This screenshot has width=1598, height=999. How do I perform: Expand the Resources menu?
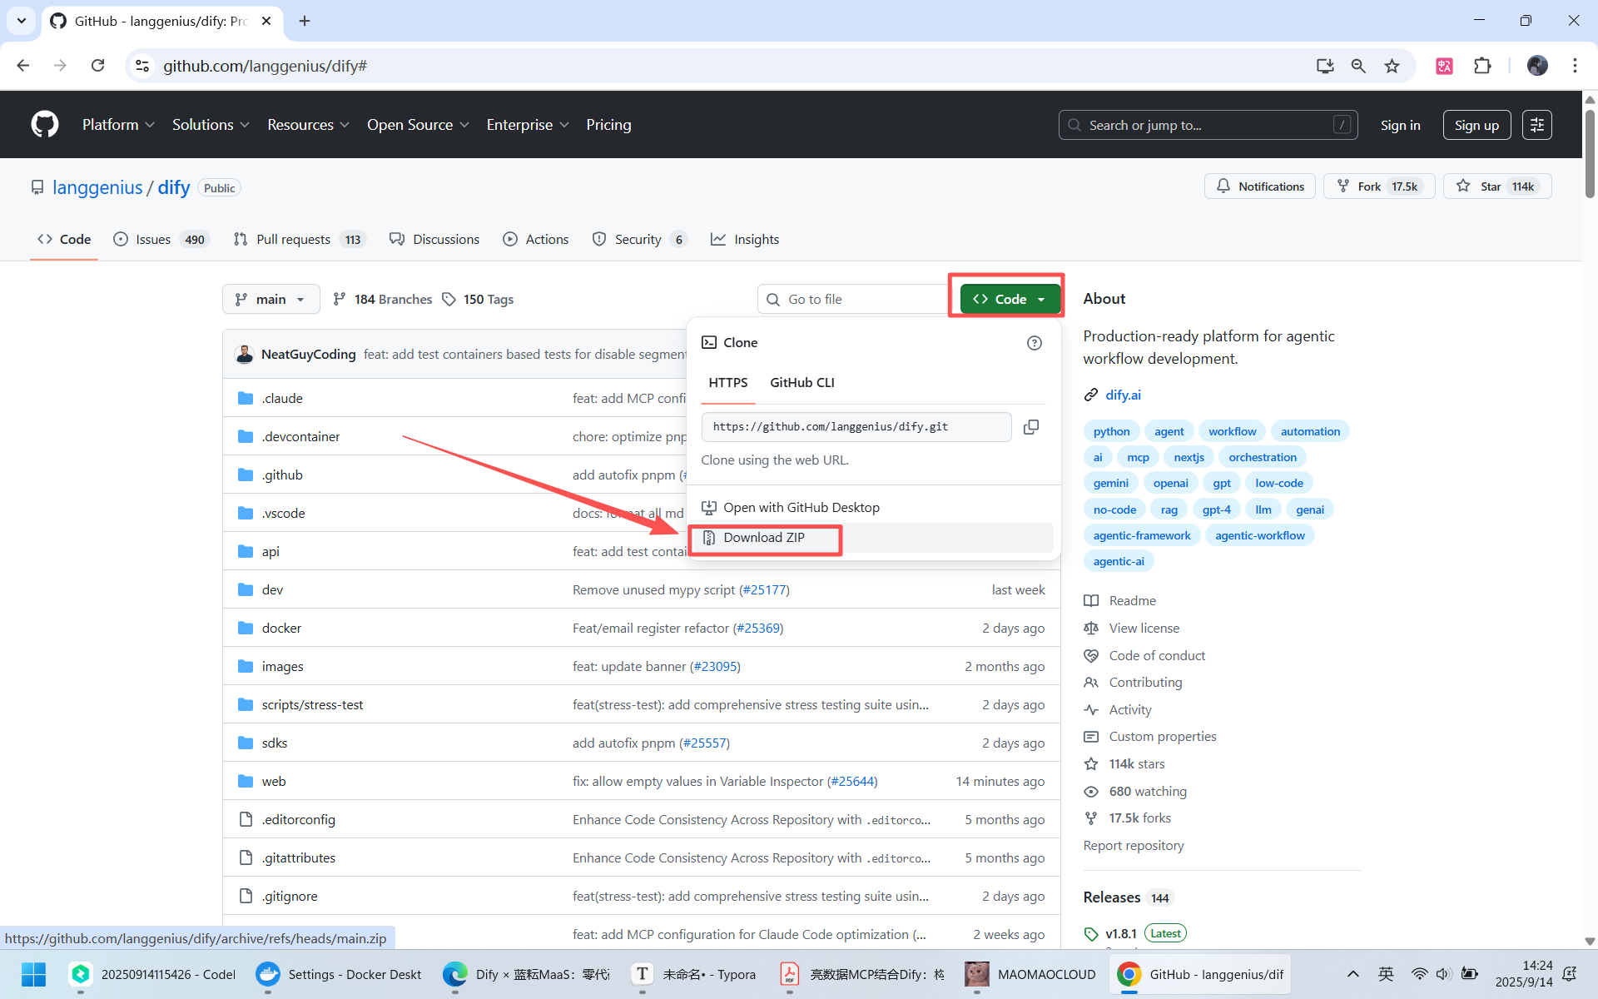tap(308, 125)
